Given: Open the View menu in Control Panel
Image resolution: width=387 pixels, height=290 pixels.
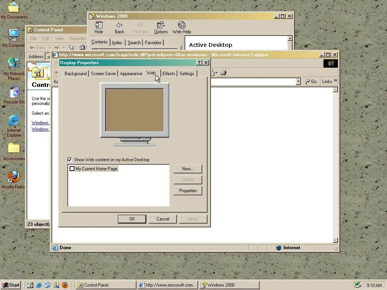Looking at the screenshot, I should [59, 39].
